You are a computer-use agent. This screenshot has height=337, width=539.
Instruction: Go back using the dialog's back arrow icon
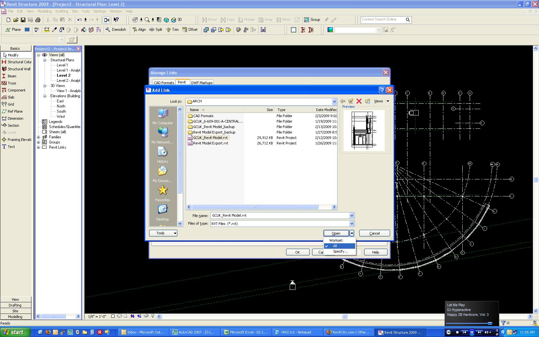pyautogui.click(x=343, y=101)
